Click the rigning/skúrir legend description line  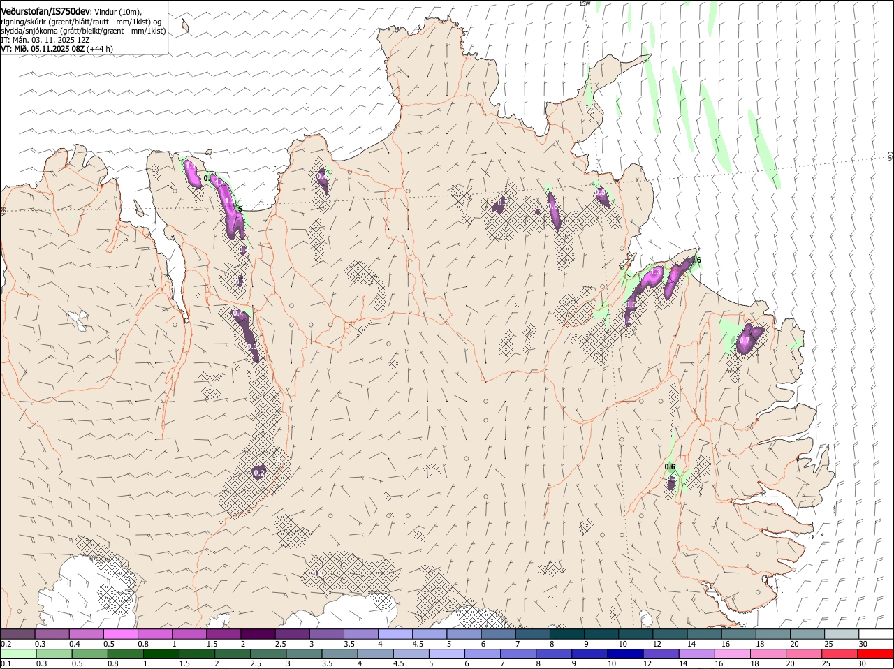(x=81, y=22)
